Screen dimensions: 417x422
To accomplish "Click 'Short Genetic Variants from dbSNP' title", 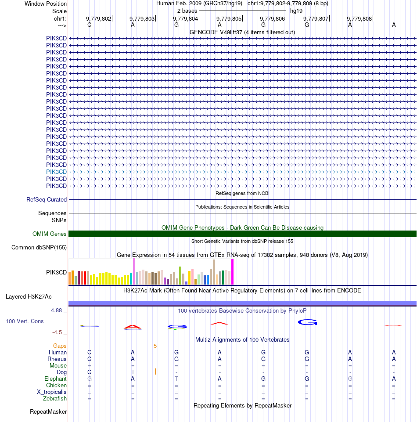I will [242, 241].
